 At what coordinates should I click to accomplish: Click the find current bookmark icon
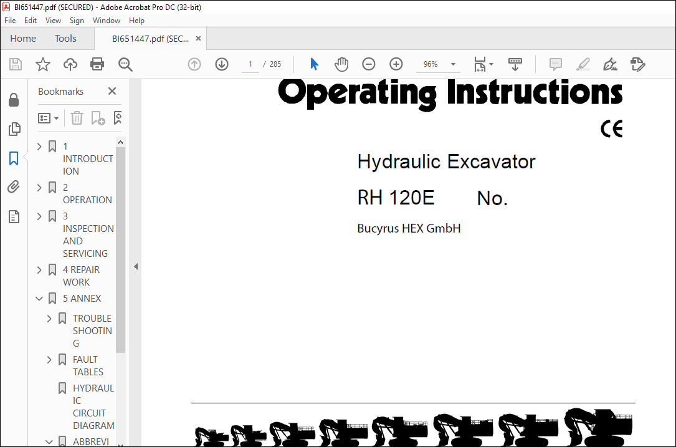pos(117,118)
